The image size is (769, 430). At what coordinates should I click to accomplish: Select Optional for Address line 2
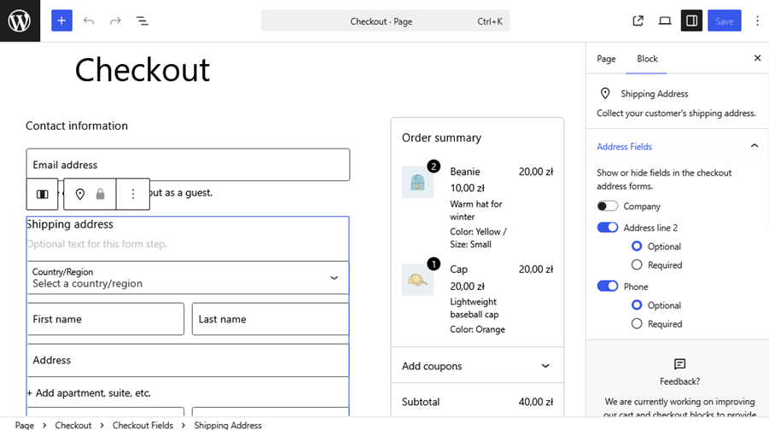637,246
